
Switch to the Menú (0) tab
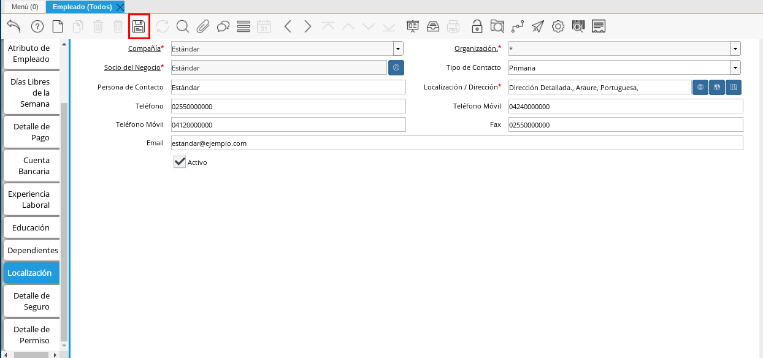25,7
